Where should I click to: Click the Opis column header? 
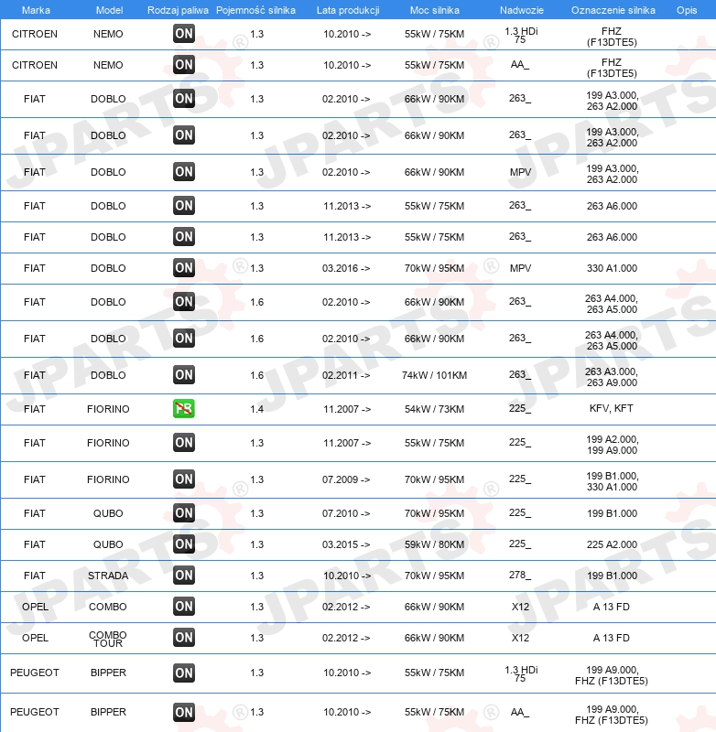pyautogui.click(x=687, y=10)
